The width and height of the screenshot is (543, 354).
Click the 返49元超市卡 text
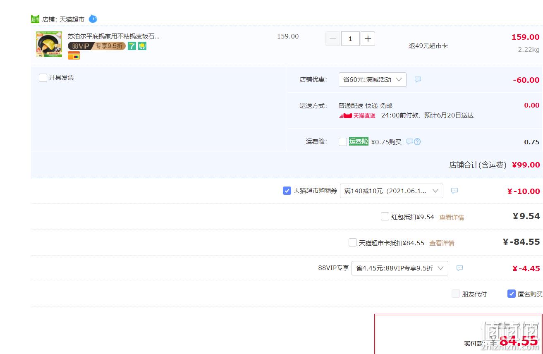428,46
